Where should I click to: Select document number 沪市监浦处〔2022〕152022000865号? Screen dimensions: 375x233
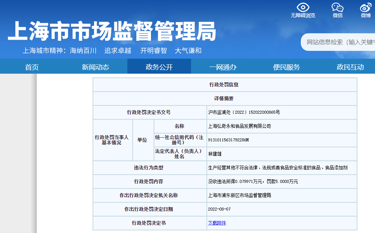coord(244,112)
